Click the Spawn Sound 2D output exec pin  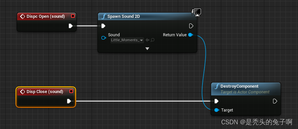tap(191, 26)
